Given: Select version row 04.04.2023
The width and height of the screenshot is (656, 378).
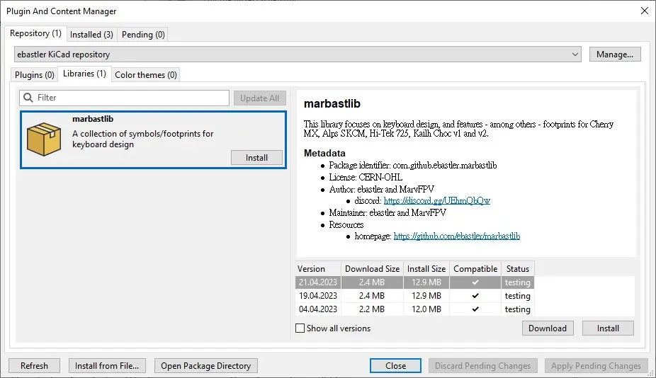Looking at the screenshot, I should click(414, 309).
